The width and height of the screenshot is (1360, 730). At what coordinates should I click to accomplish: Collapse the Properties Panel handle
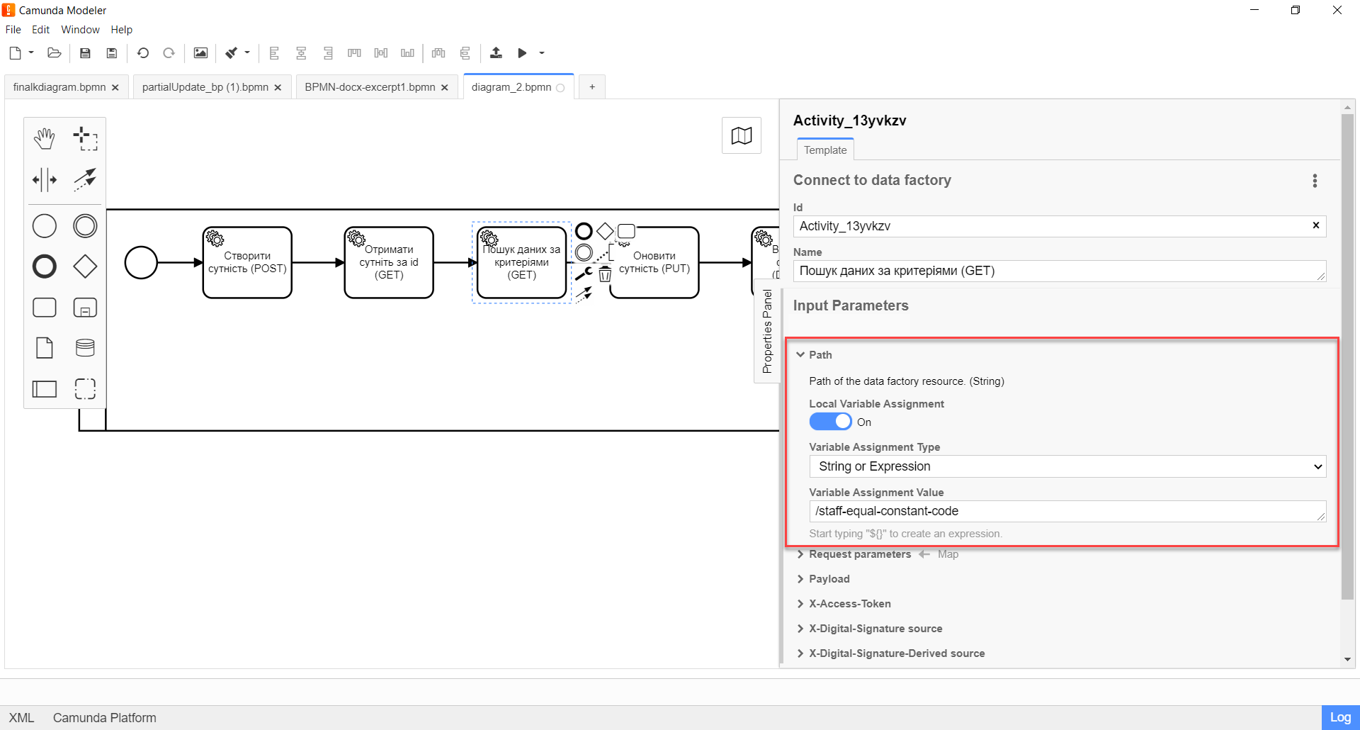tap(767, 331)
